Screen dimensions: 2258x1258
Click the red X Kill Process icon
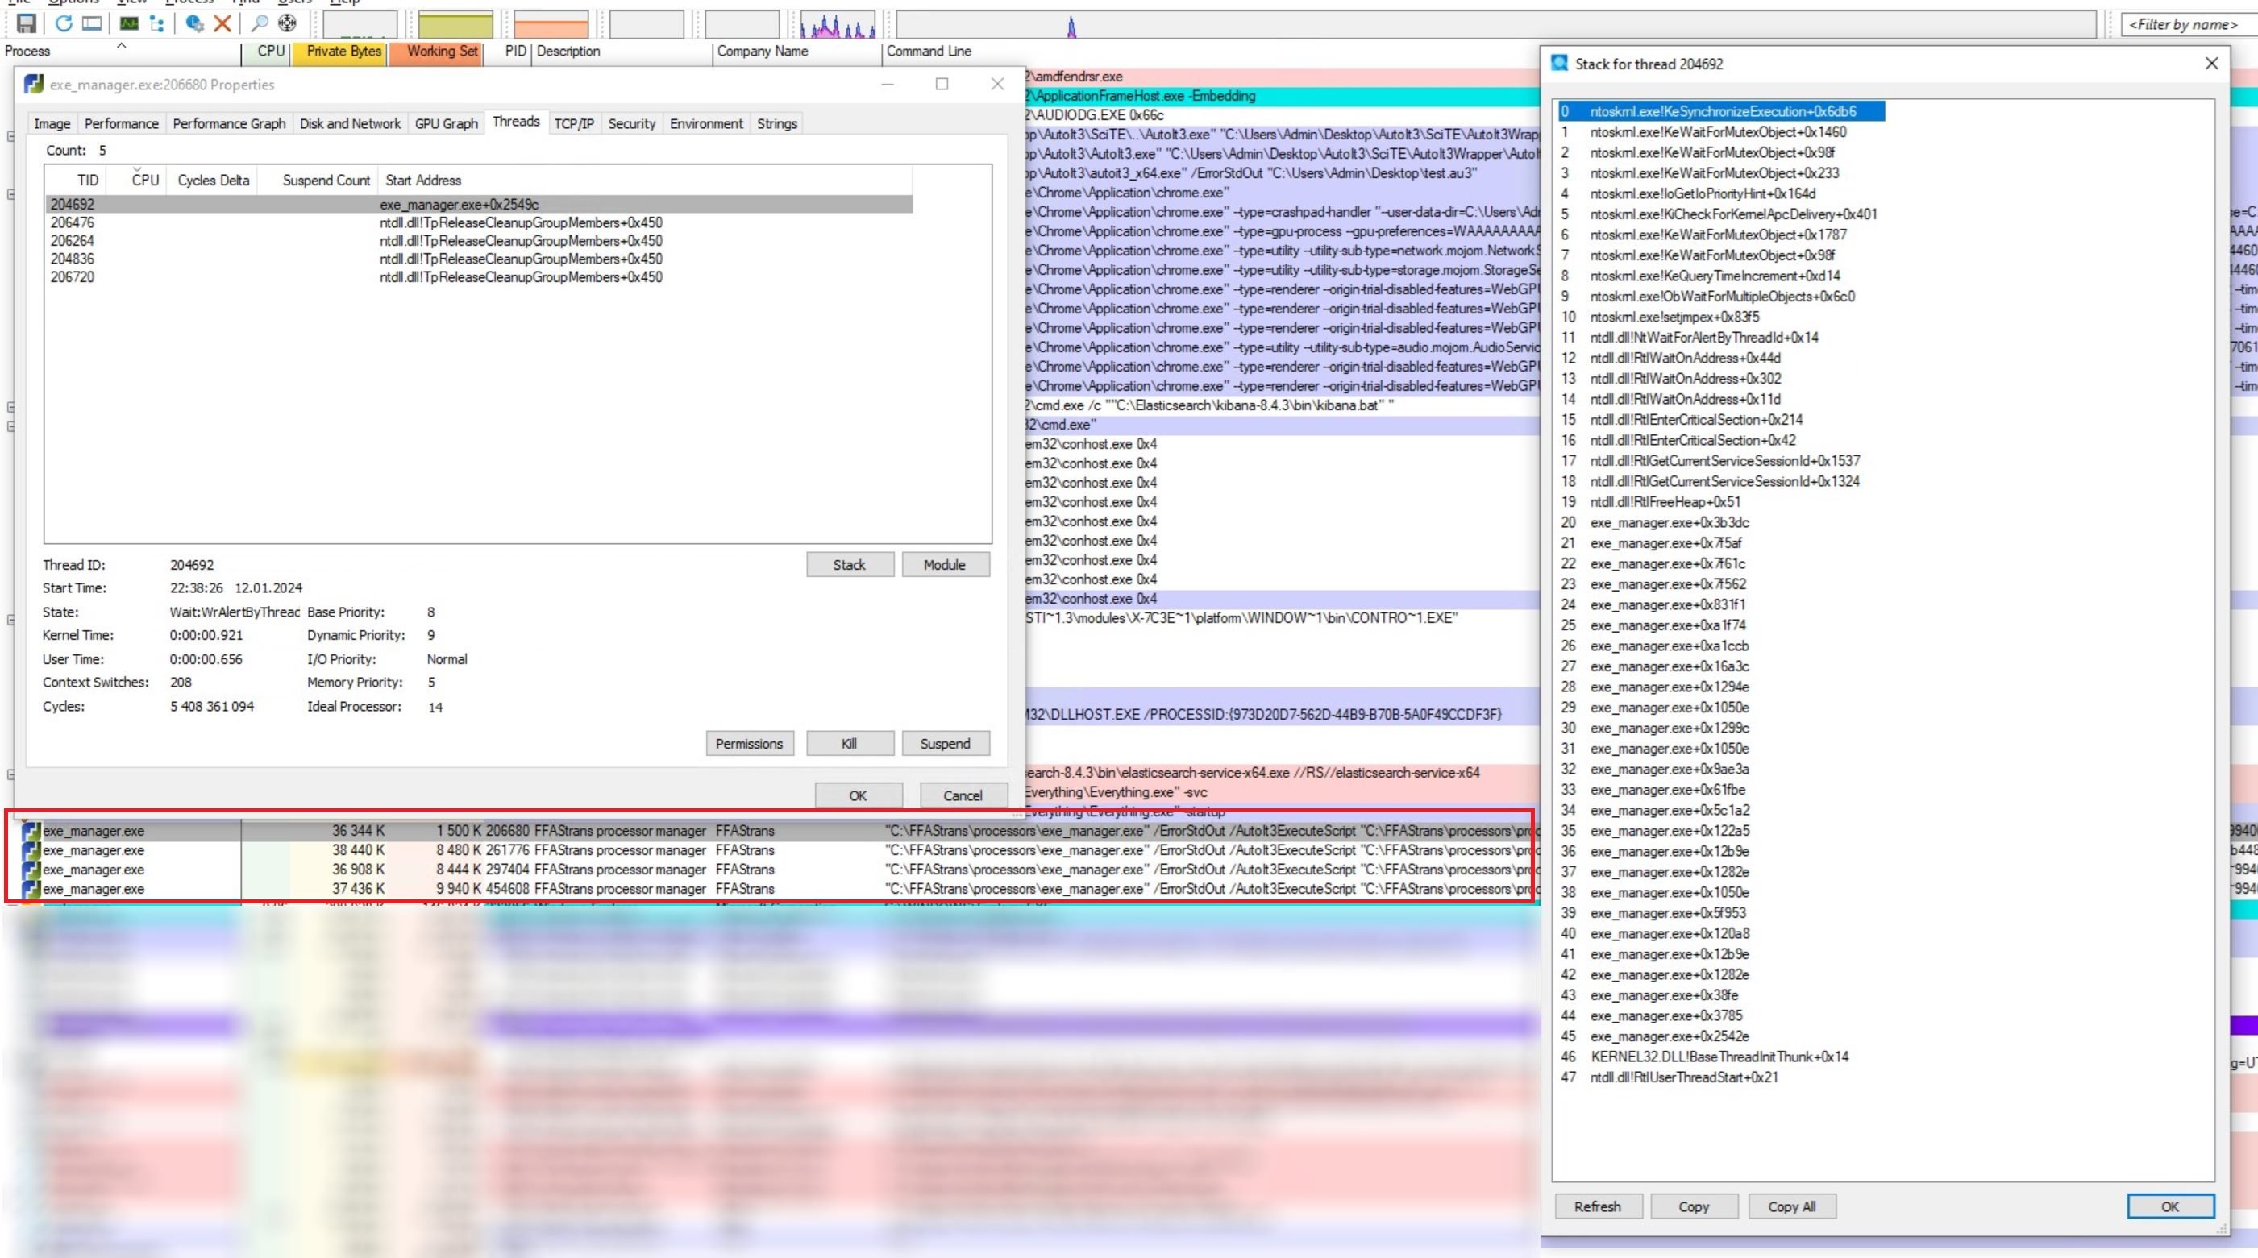pos(222,23)
